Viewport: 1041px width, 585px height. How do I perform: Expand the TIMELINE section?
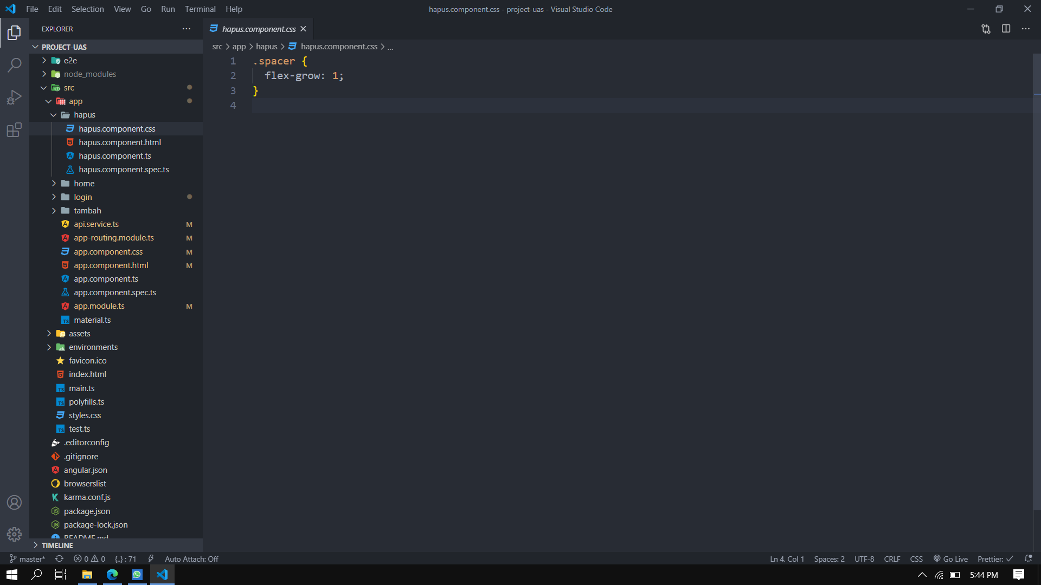pyautogui.click(x=57, y=545)
